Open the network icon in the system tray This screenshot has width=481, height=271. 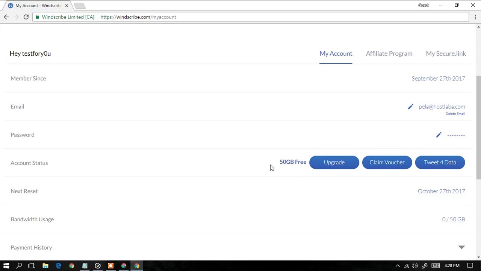[407, 266]
